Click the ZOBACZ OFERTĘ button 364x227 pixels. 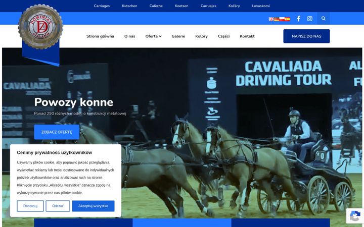coord(57,132)
